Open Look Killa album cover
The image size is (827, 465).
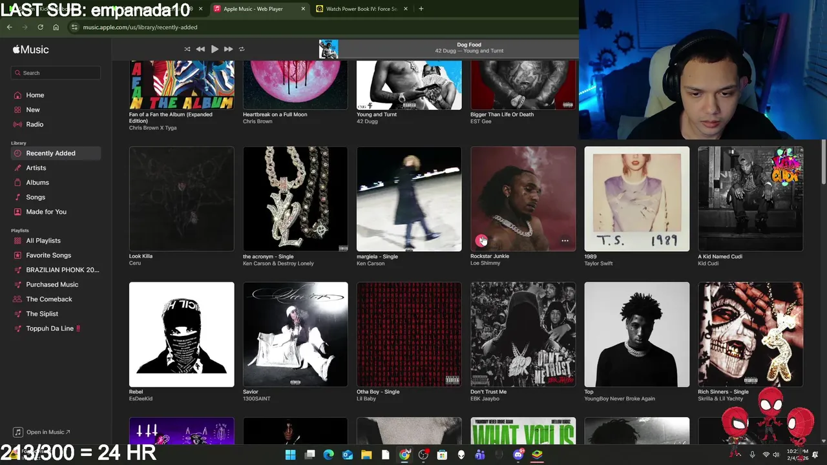182,199
